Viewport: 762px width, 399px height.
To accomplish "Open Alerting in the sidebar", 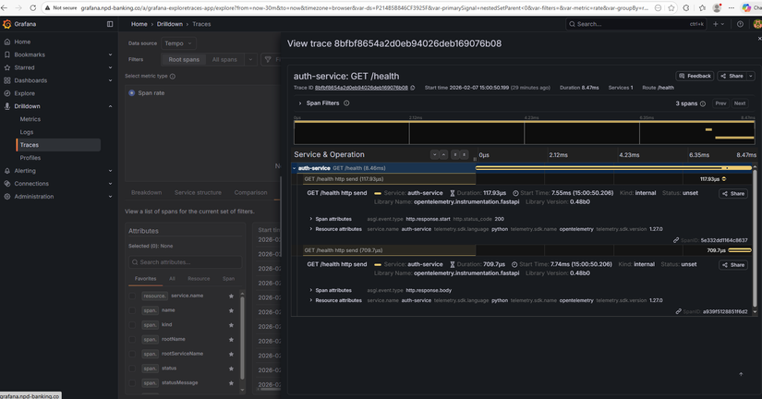I will [x=25, y=171].
